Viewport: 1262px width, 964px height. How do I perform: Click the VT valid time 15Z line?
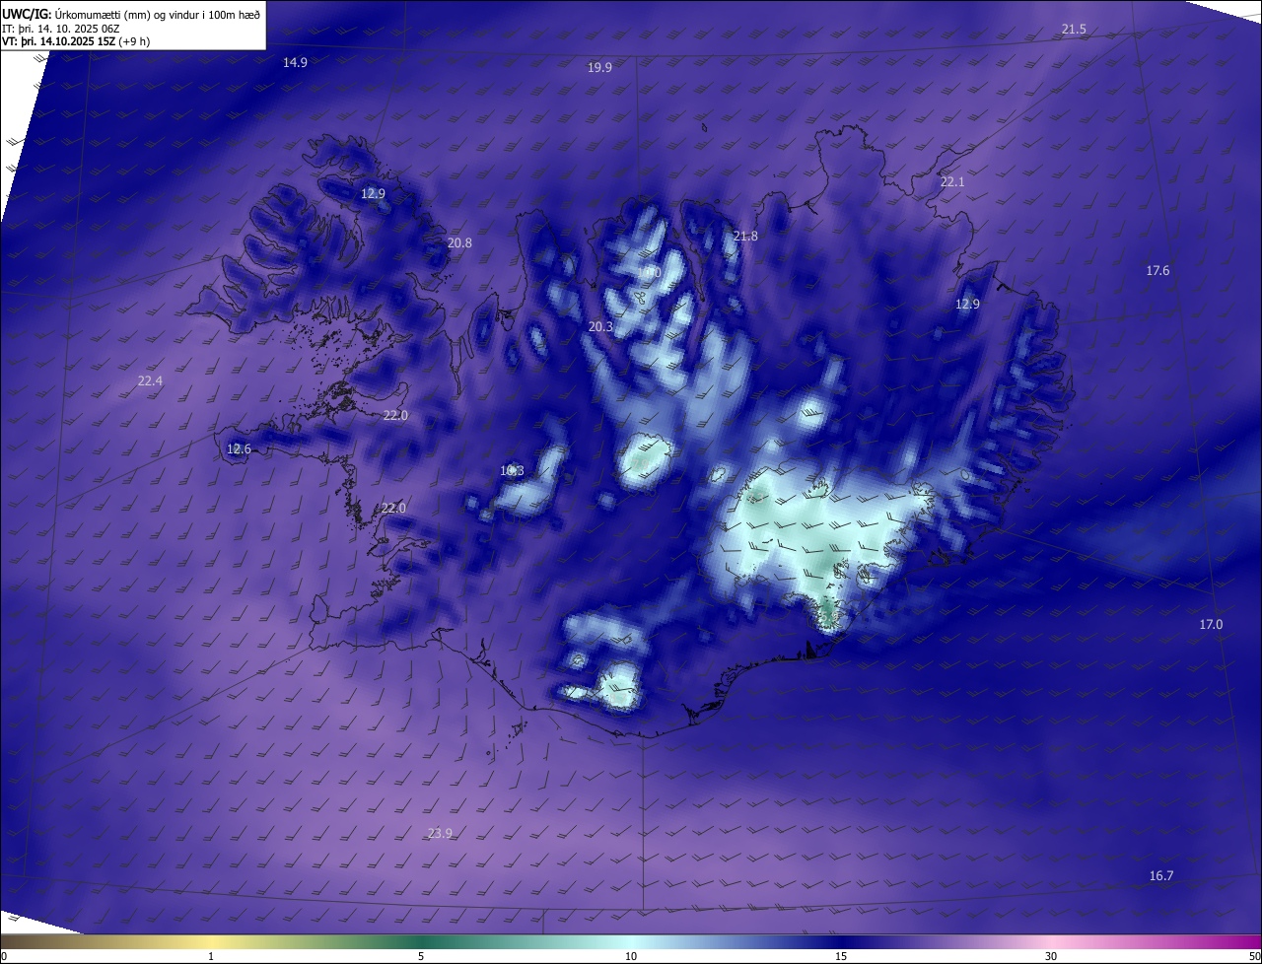tap(76, 41)
